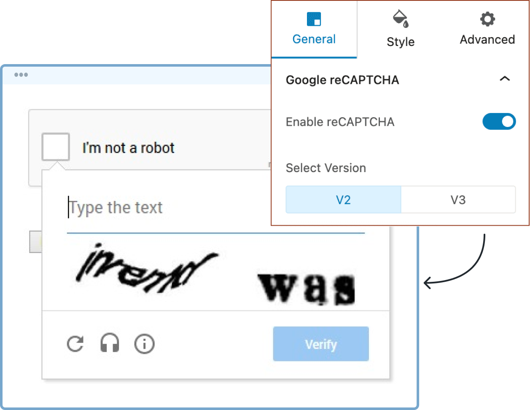Reload the captcha challenge

[x=75, y=344]
